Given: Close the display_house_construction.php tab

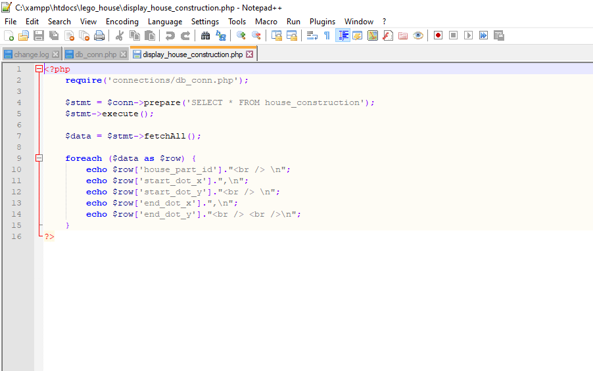Looking at the screenshot, I should [250, 55].
